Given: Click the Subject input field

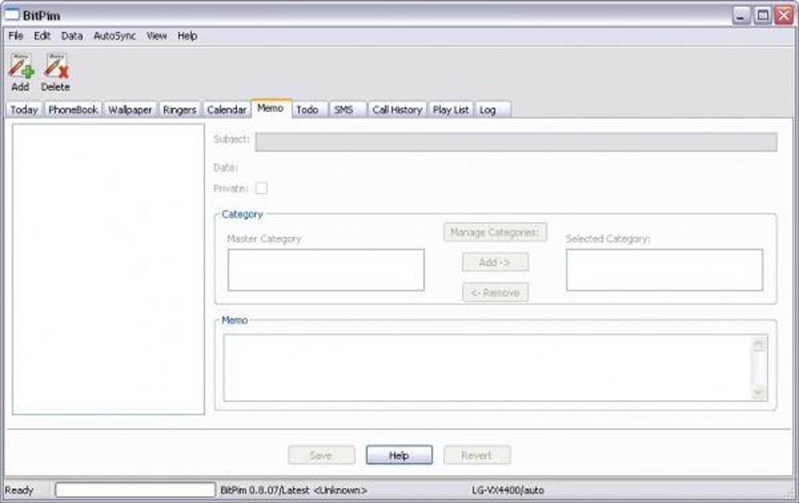Looking at the screenshot, I should (x=516, y=142).
